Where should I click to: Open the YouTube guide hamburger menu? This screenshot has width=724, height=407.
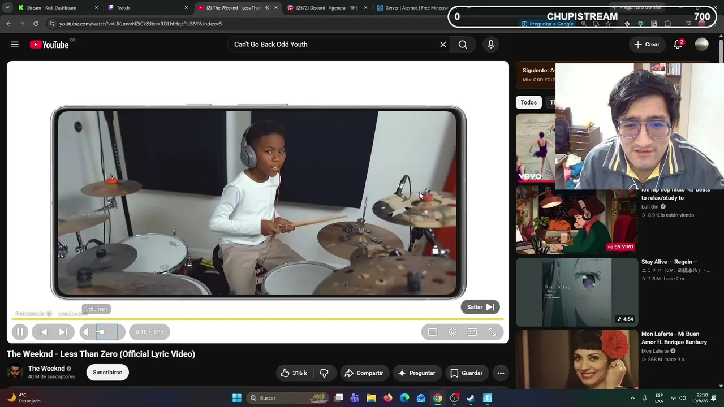point(15,45)
